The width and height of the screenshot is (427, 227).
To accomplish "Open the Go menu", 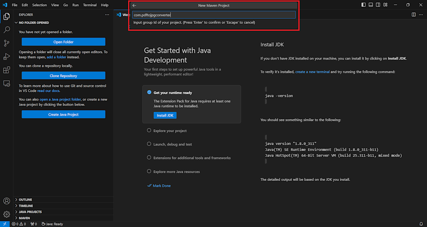I will (x=66, y=5).
